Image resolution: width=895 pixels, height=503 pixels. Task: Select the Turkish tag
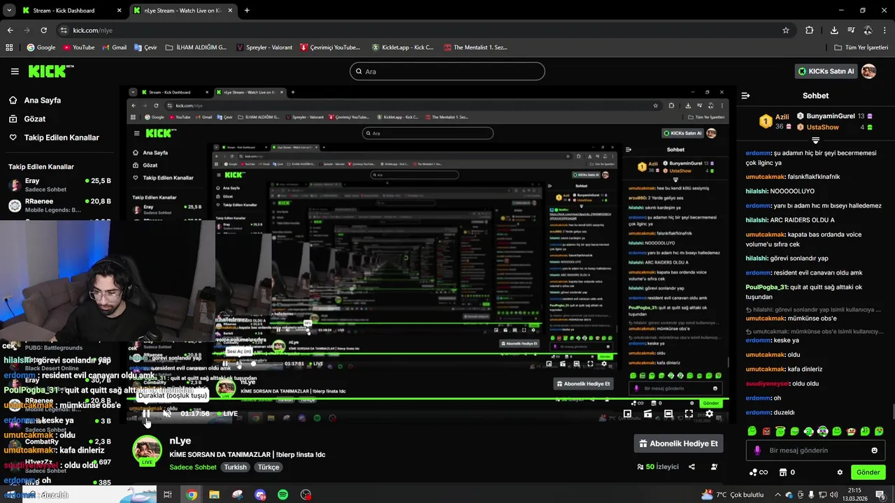click(x=235, y=467)
